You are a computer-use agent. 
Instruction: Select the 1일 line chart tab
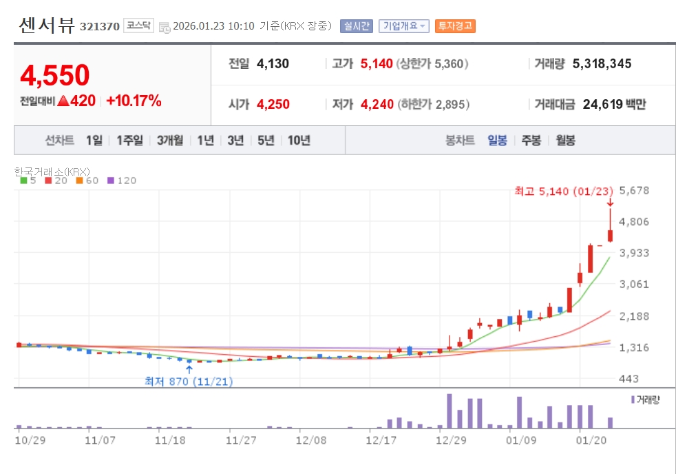tap(94, 141)
